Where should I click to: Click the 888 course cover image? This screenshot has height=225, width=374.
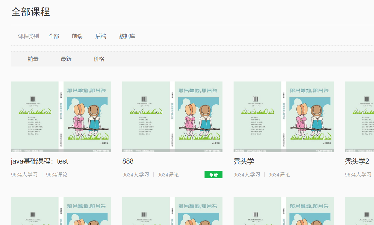point(172,117)
